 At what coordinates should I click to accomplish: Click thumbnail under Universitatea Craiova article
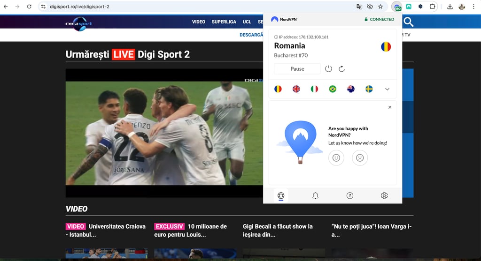pyautogui.click(x=107, y=254)
